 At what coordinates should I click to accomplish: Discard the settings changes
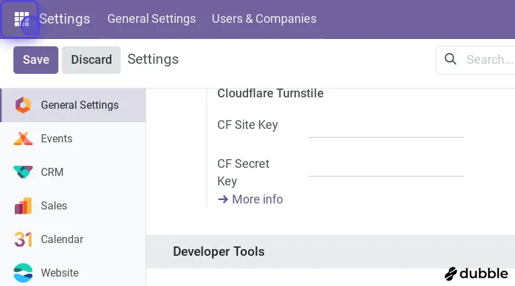(91, 60)
